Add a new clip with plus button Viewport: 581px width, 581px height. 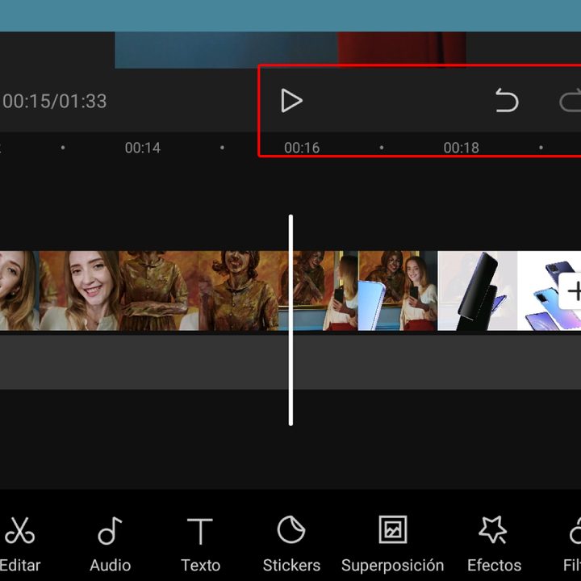click(x=571, y=291)
